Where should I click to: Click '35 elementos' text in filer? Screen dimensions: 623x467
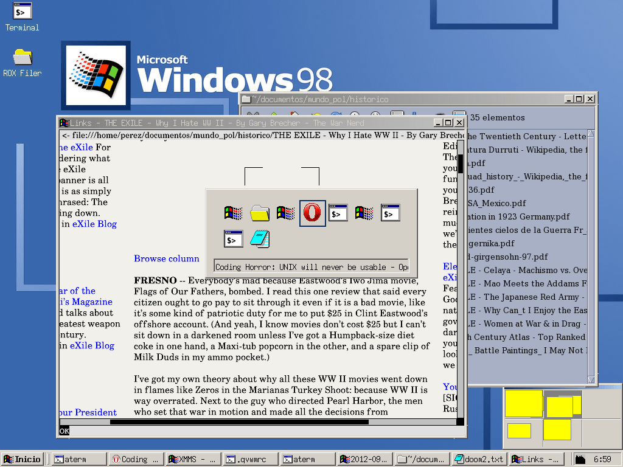tap(498, 117)
